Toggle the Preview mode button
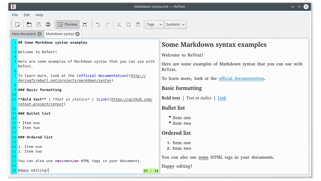Viewport: 321px width, 181px height. click(67, 24)
